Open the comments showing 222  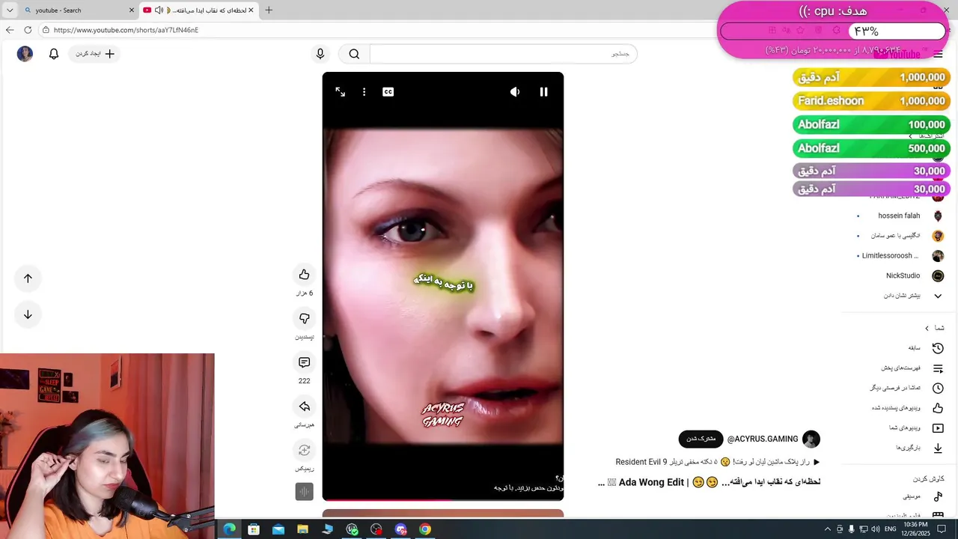[x=304, y=362]
